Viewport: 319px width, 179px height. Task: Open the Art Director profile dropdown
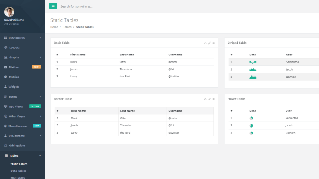tap(13, 24)
